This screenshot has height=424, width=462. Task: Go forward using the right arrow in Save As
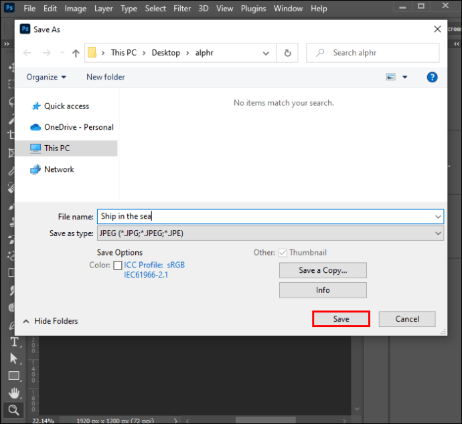(47, 53)
